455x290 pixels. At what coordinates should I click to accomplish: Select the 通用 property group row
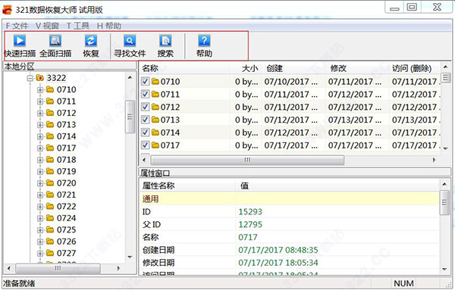[290, 198]
